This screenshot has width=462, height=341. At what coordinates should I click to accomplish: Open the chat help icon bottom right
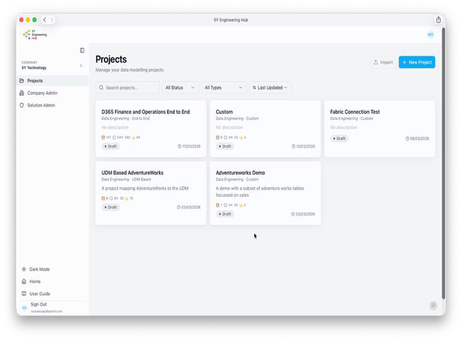(x=434, y=305)
